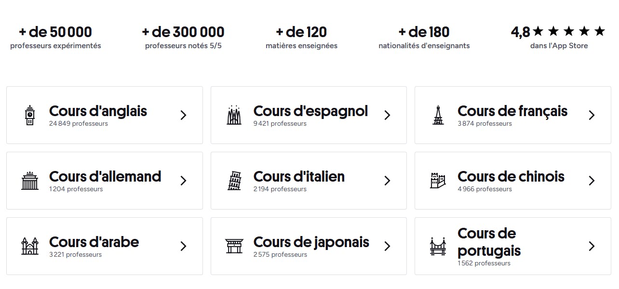Open the Cours d'allemand link
Viewport: 619px width, 289px height.
pyautogui.click(x=105, y=177)
